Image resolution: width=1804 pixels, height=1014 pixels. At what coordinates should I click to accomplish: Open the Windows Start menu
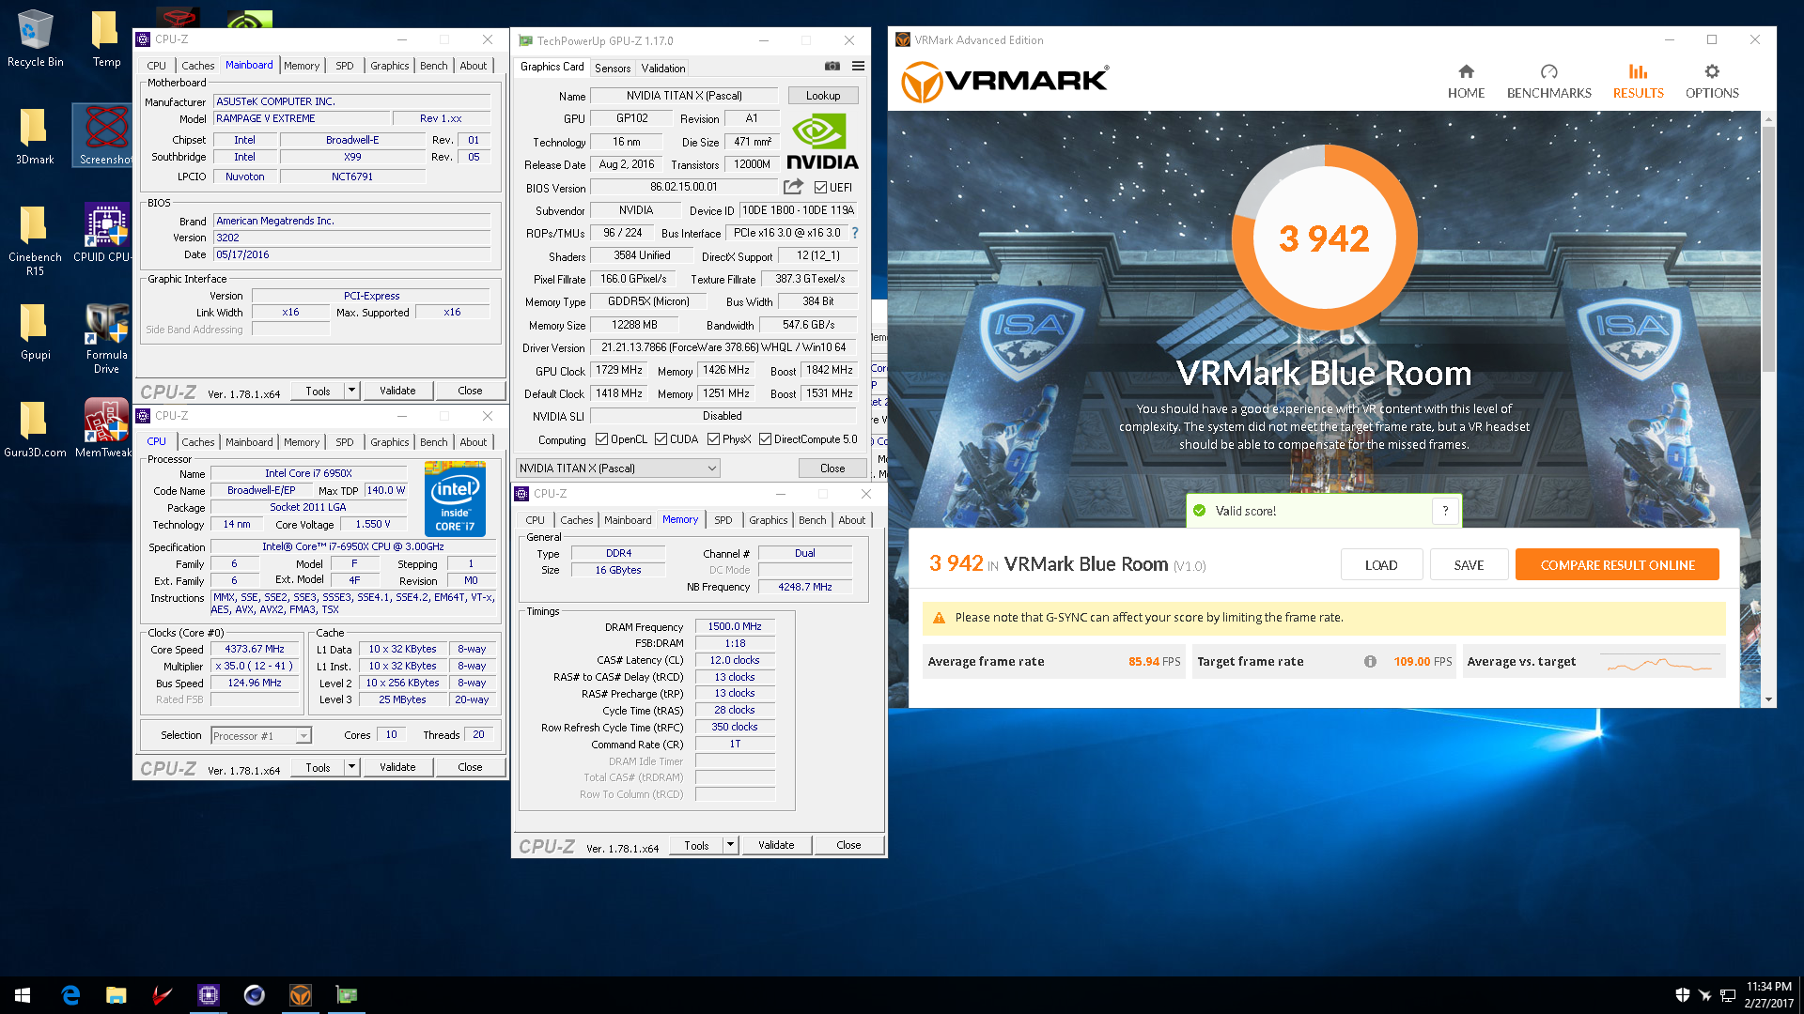pos(23,995)
